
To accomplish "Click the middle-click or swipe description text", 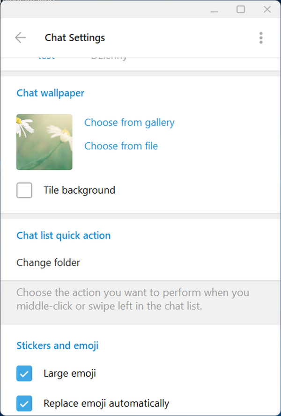I will (133, 300).
